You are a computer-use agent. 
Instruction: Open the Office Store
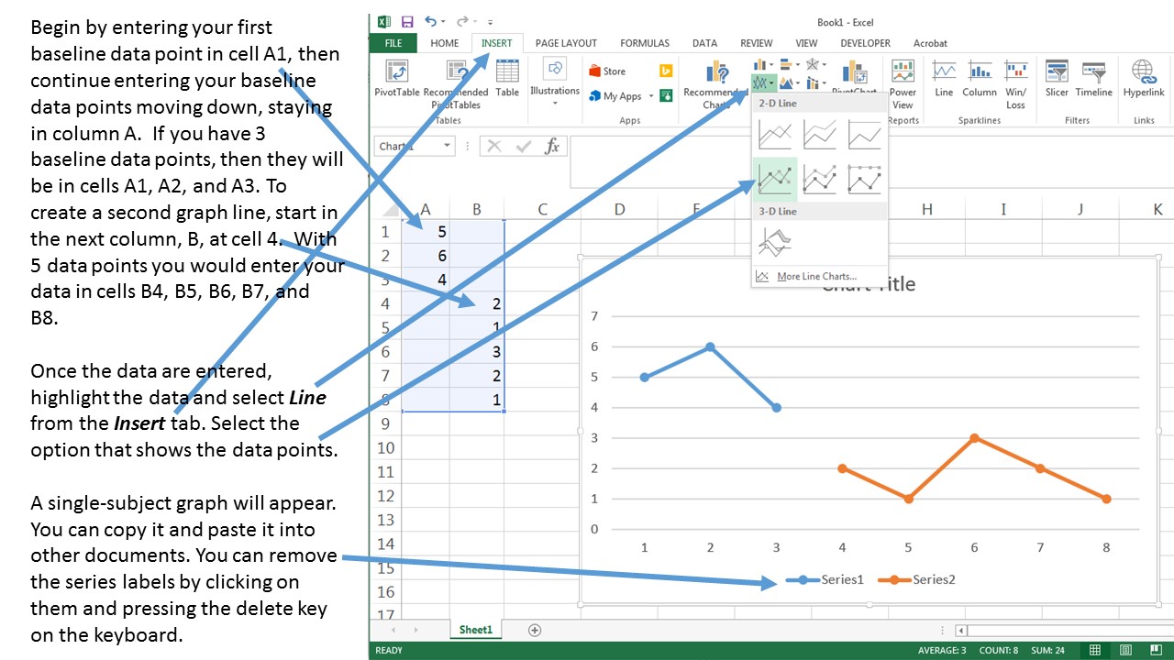(608, 71)
